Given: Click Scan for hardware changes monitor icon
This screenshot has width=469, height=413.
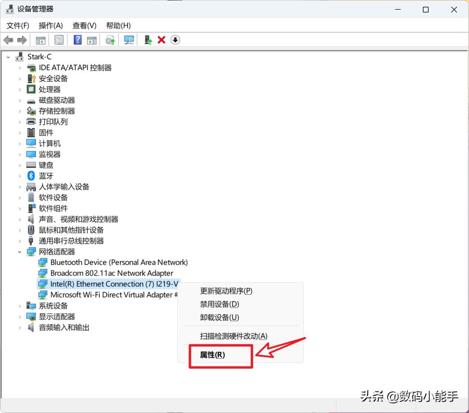Looking at the screenshot, I should [129, 40].
